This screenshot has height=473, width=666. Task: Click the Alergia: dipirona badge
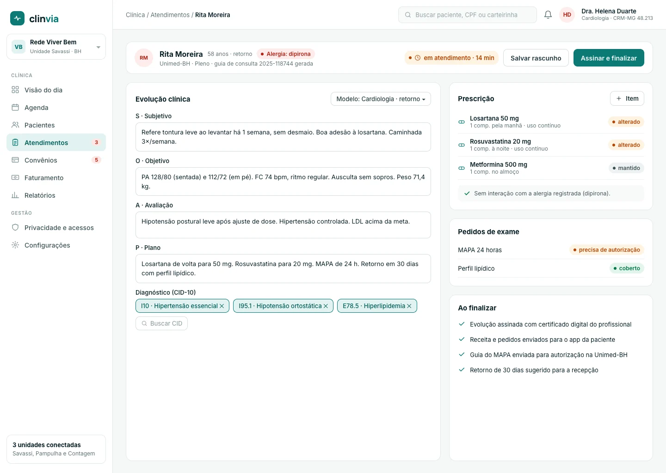point(285,54)
